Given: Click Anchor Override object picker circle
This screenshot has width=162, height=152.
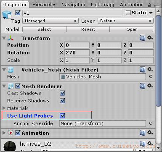Looking at the screenshot, I should (x=151, y=123).
